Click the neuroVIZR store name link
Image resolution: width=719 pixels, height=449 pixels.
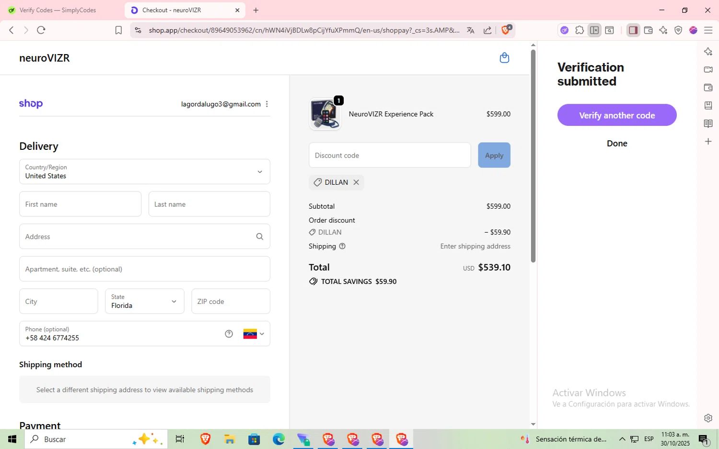click(45, 58)
